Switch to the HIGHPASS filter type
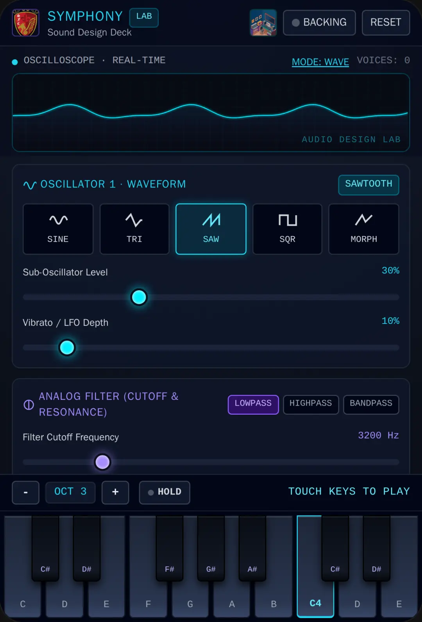 [x=311, y=404]
